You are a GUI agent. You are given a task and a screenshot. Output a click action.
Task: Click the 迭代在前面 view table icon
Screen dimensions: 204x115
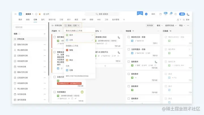click(15, 100)
